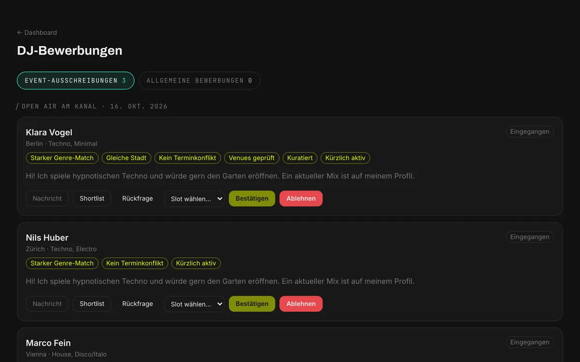Click Klara Vogel's Eingegangen status badge

tap(530, 132)
